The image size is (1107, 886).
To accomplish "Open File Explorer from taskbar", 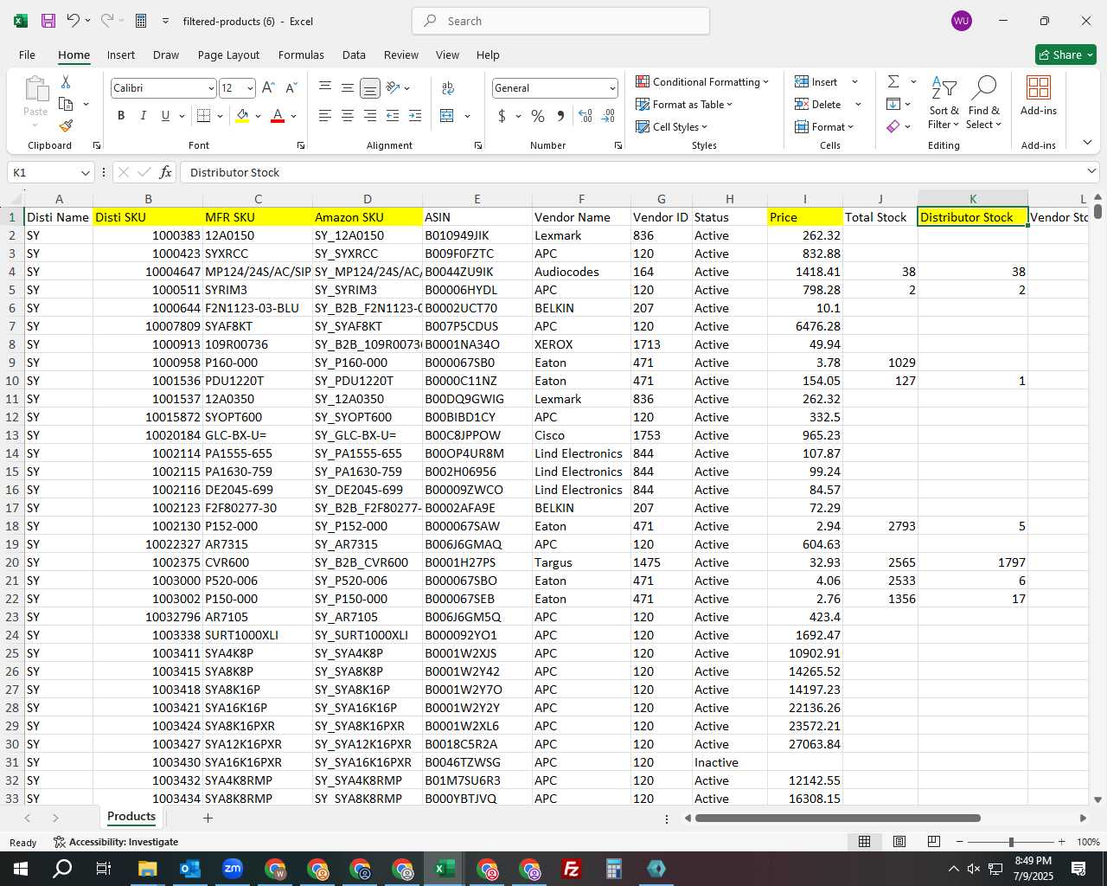I will tap(147, 869).
